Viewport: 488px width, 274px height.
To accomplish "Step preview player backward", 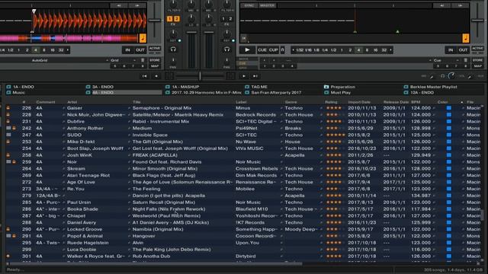I will pyautogui.click(x=156, y=76).
